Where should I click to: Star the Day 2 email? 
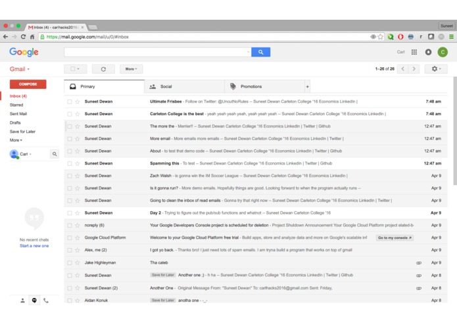78,213
